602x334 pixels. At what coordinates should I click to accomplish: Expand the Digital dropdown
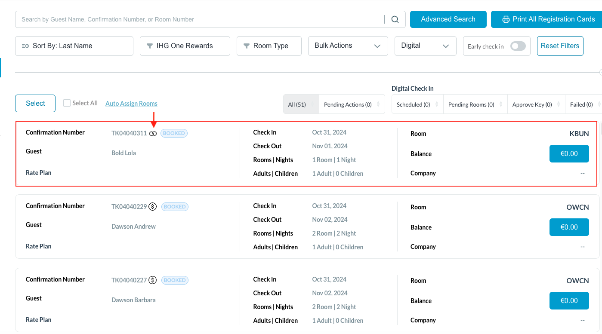(425, 46)
